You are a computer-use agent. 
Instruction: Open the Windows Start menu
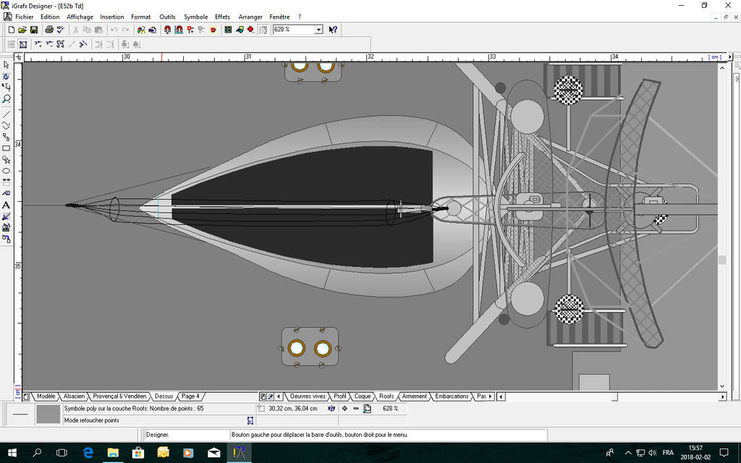(12, 453)
